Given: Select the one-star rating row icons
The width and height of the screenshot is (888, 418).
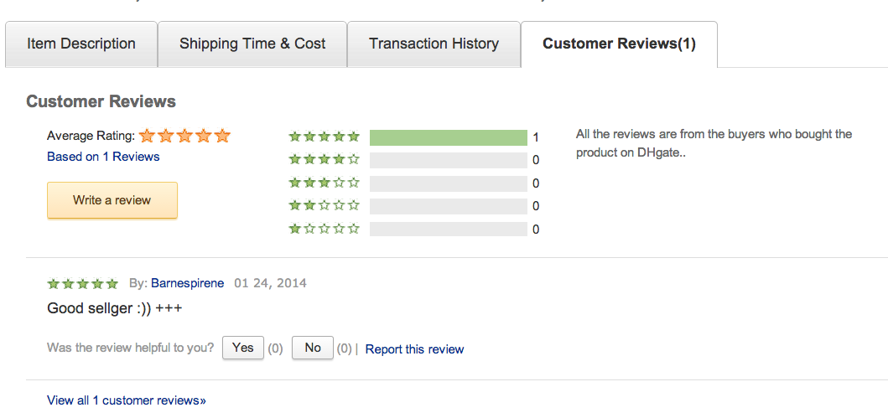Looking at the screenshot, I should pos(324,229).
